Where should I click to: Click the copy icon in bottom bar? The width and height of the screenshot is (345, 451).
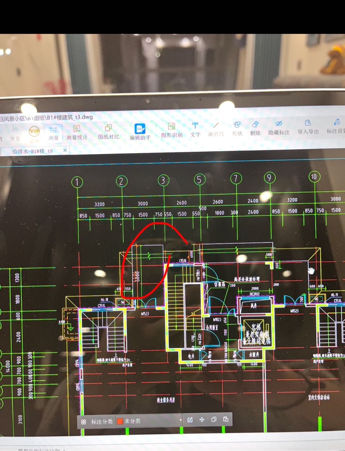pyautogui.click(x=214, y=419)
